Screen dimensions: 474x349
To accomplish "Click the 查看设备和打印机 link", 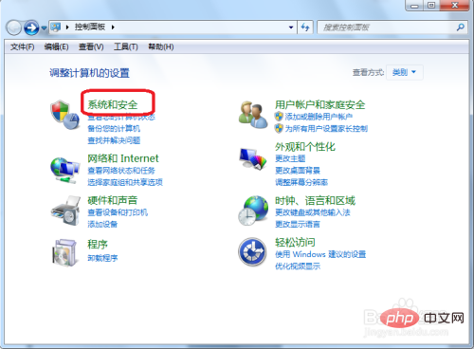I will (x=118, y=212).
